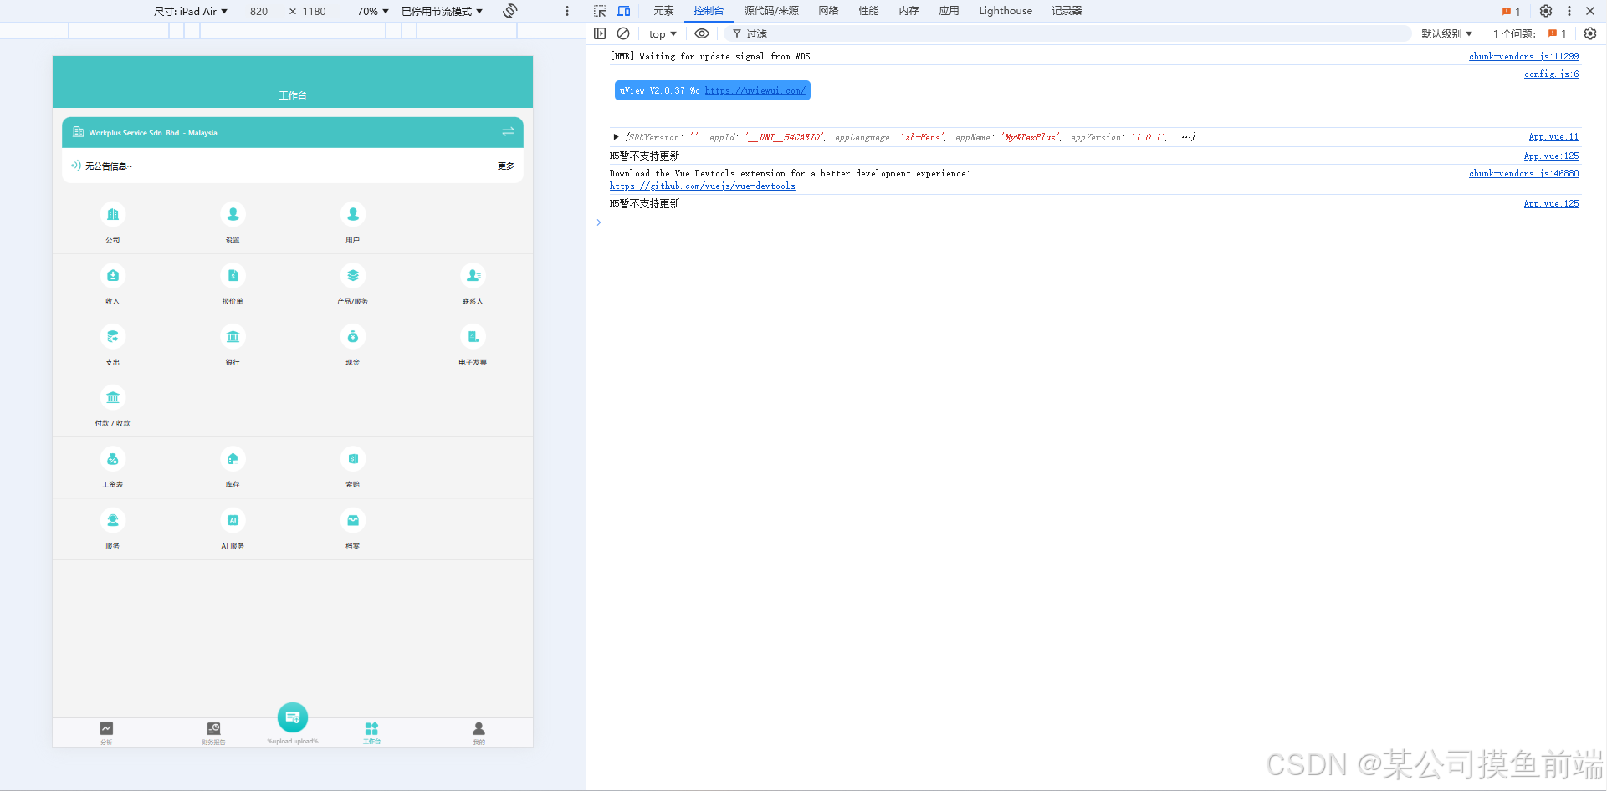This screenshot has height=791, width=1607.
Task: Switch to the 元素 tab
Action: point(663,11)
